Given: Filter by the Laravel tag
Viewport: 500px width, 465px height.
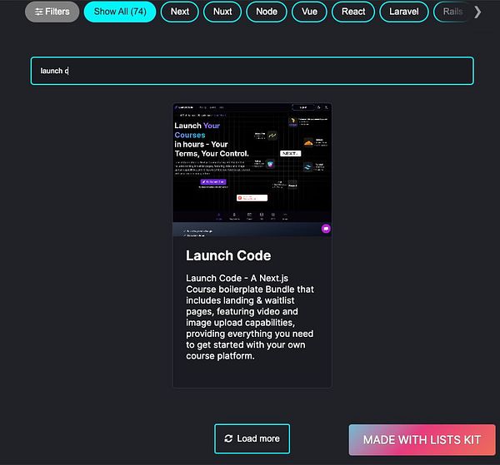Looking at the screenshot, I should pyautogui.click(x=403, y=12).
